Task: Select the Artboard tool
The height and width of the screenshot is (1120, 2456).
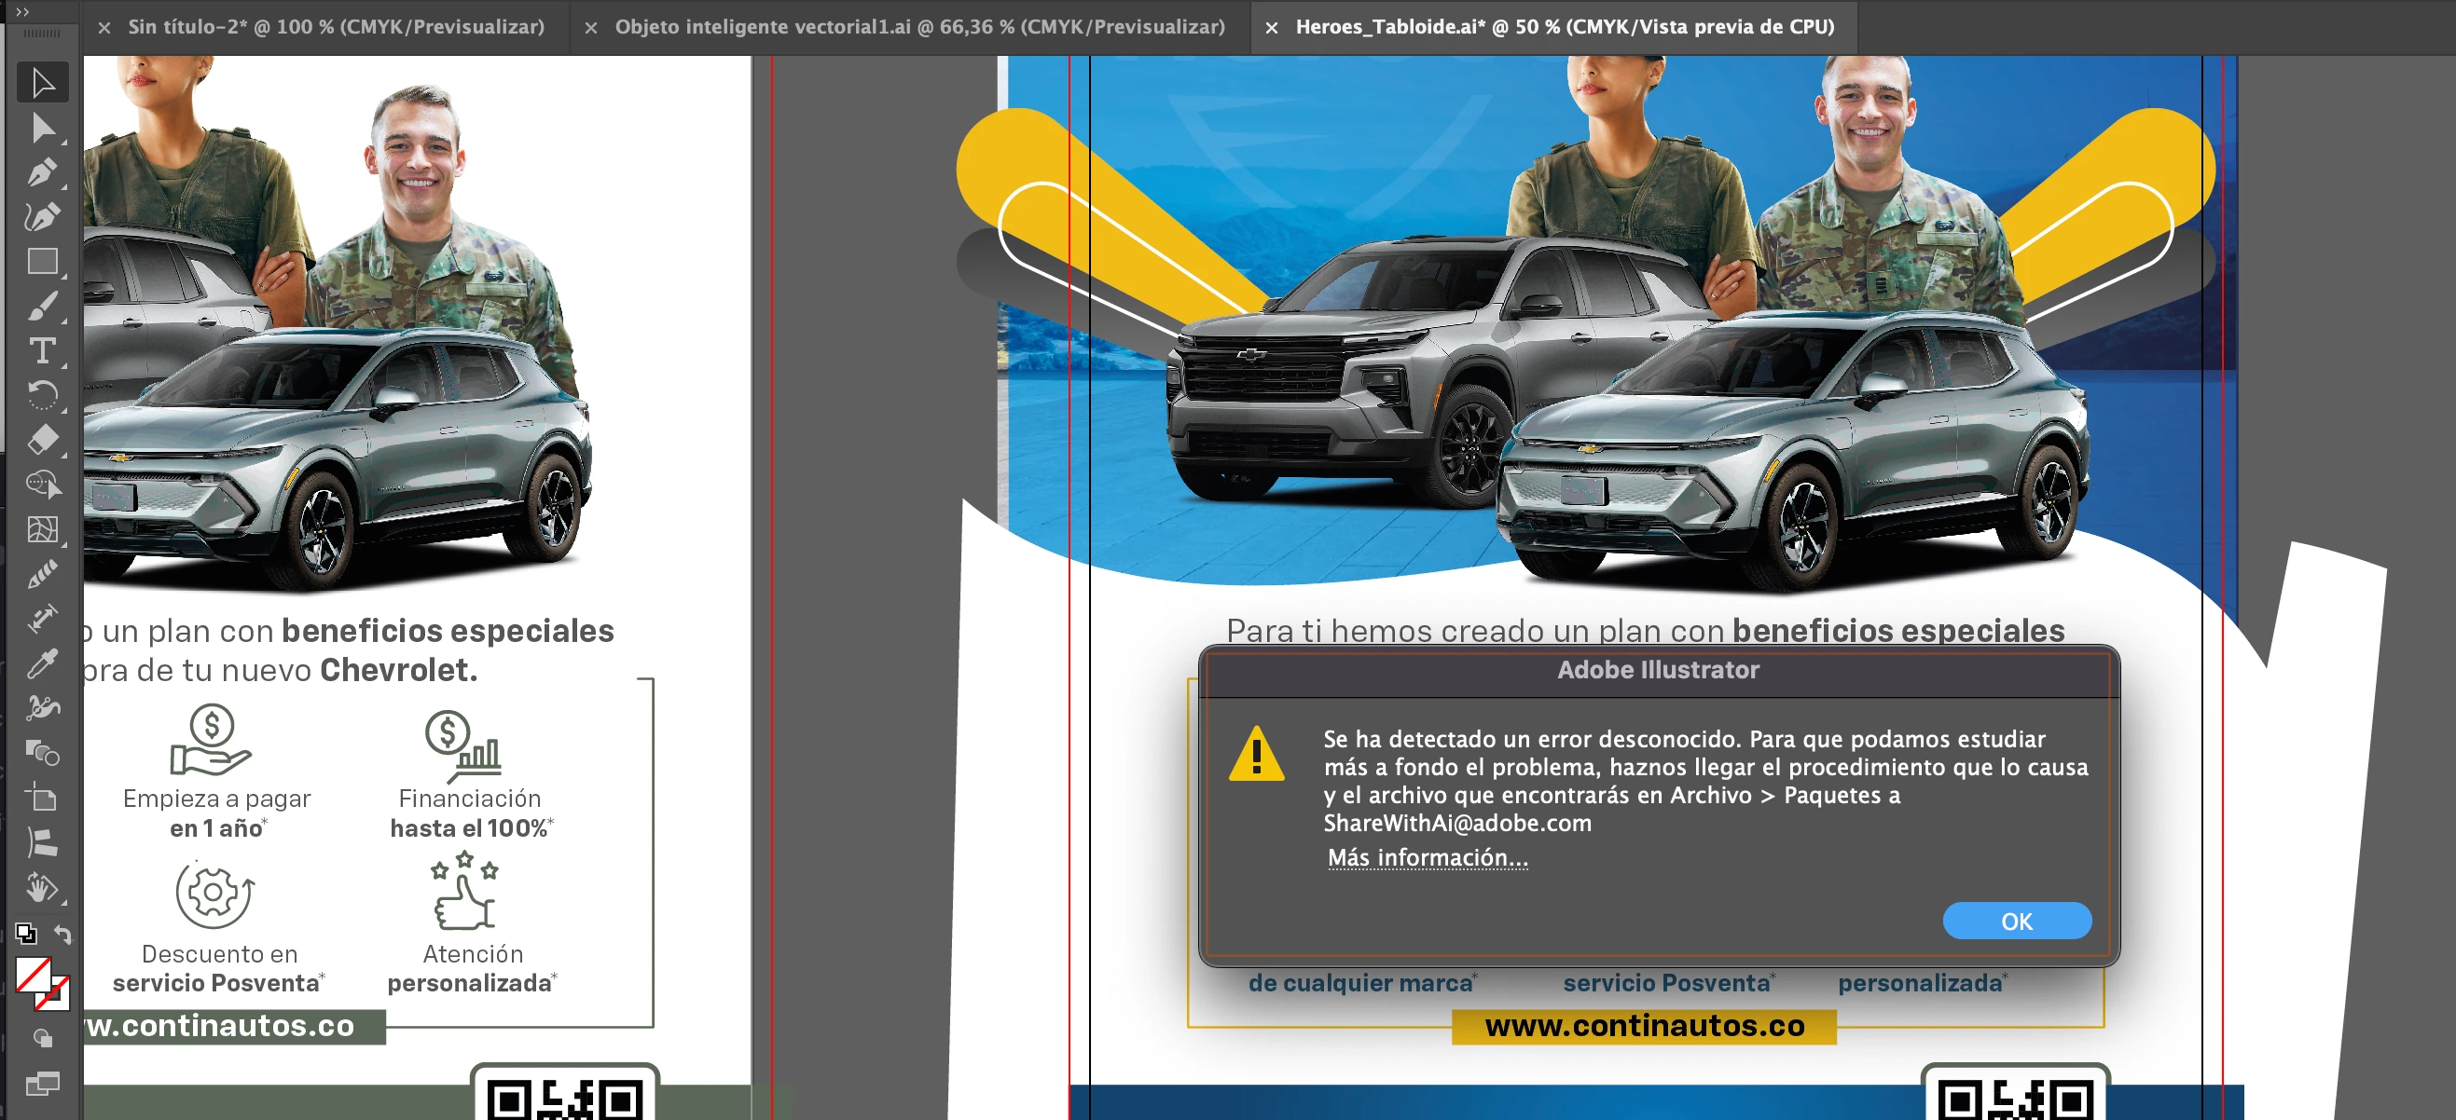Action: tap(42, 799)
